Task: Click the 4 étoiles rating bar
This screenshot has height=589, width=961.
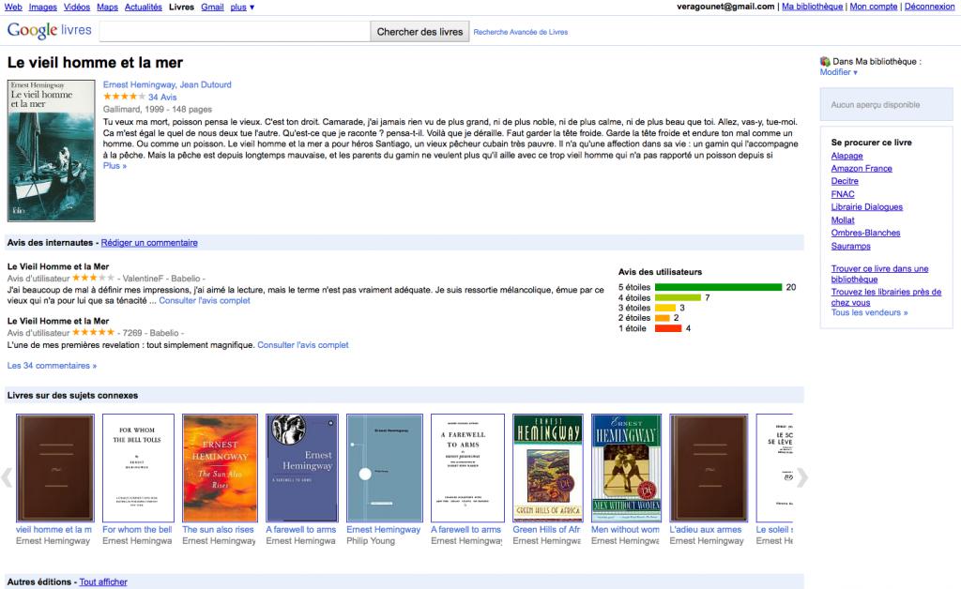Action: [678, 297]
